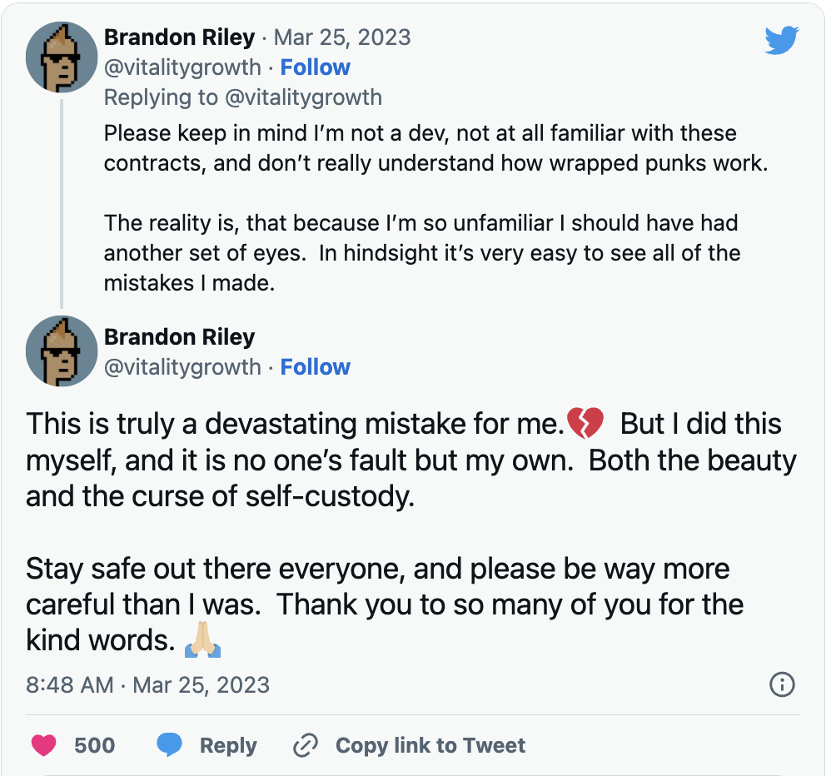
Task: Click Follow in the top tweet header
Action: point(316,67)
